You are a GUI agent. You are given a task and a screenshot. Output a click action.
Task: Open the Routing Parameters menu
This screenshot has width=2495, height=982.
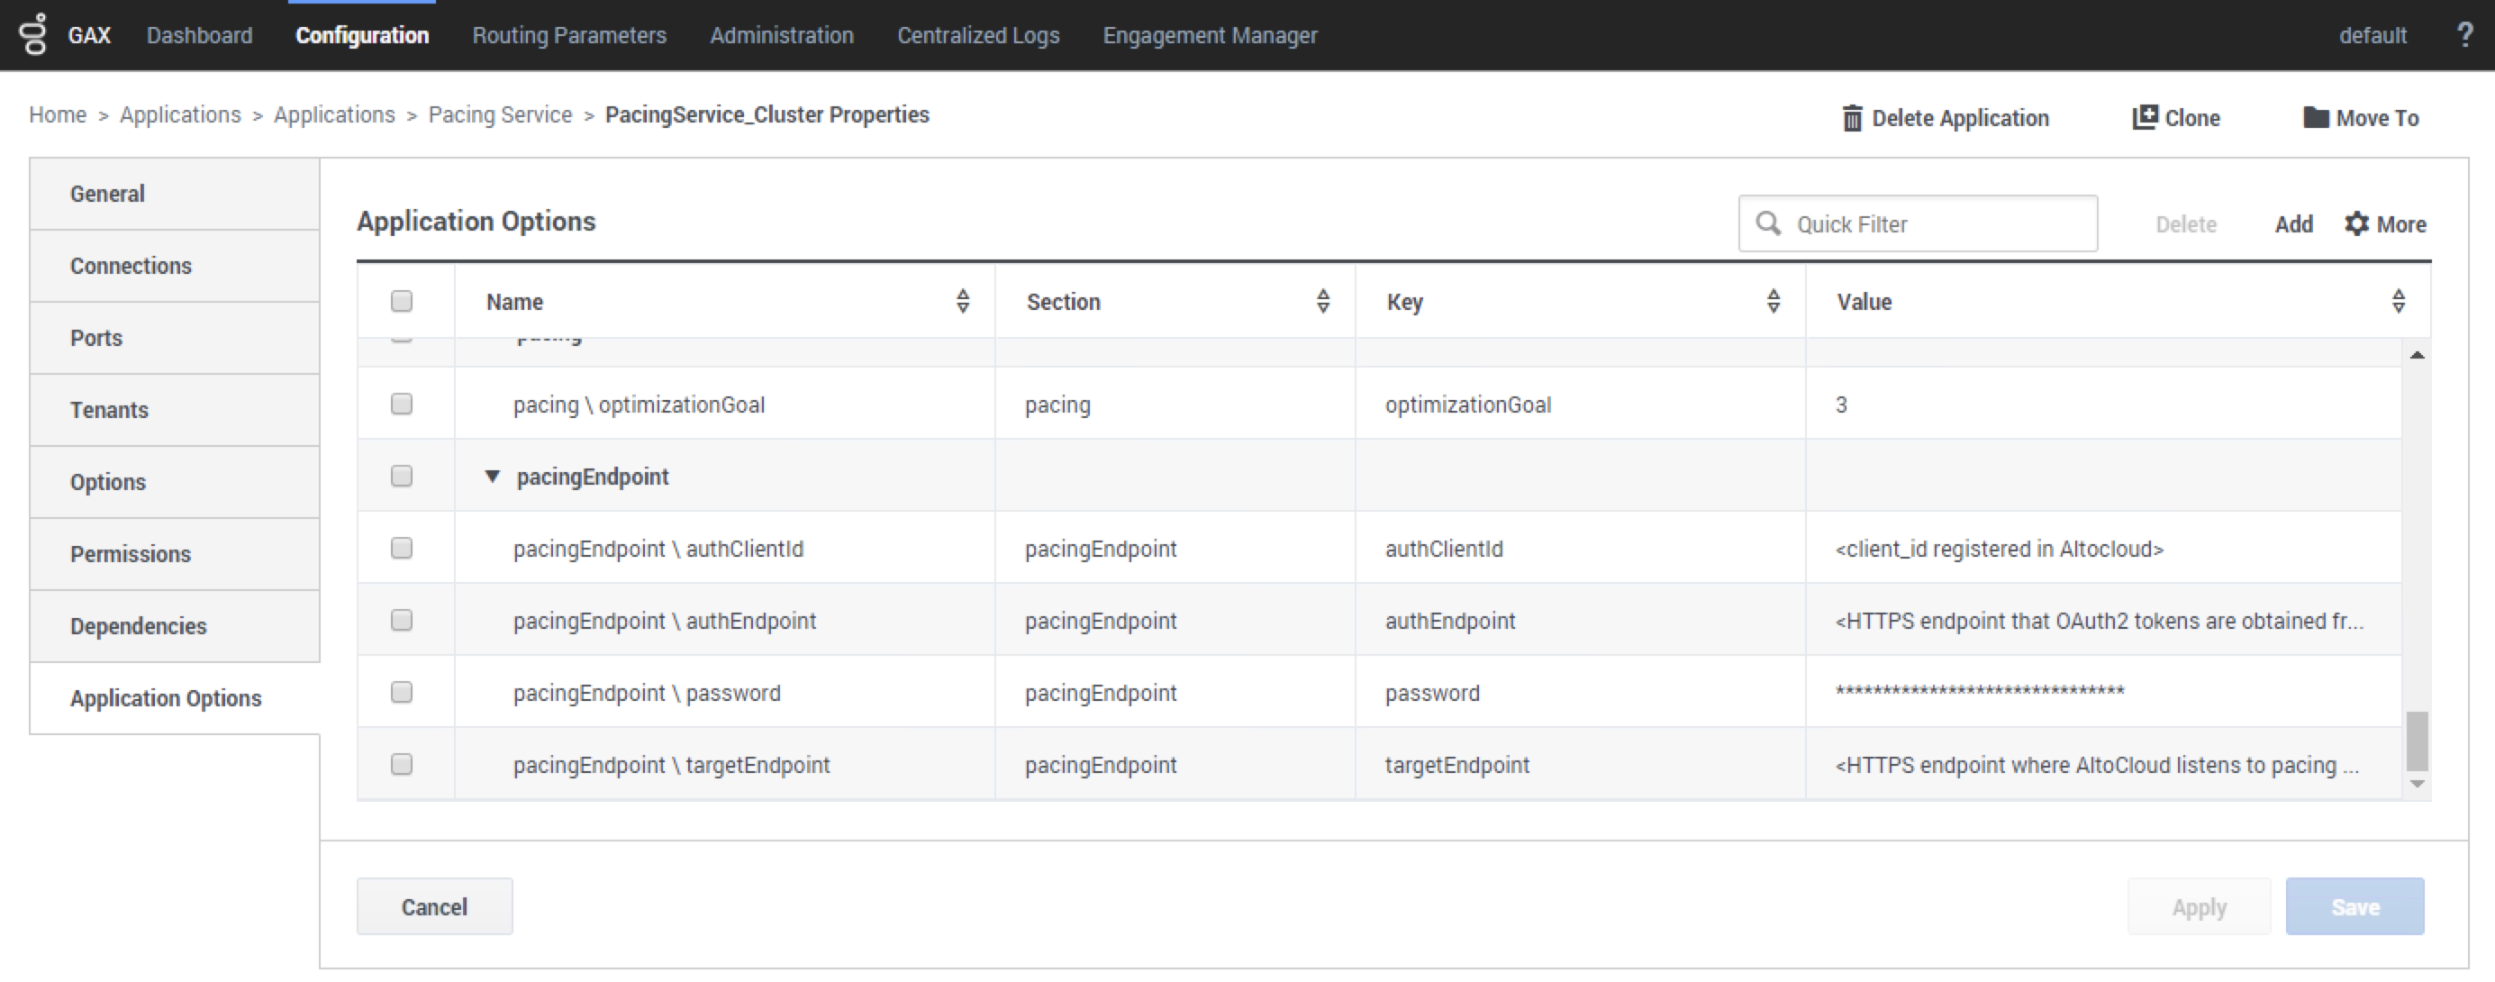tap(568, 36)
